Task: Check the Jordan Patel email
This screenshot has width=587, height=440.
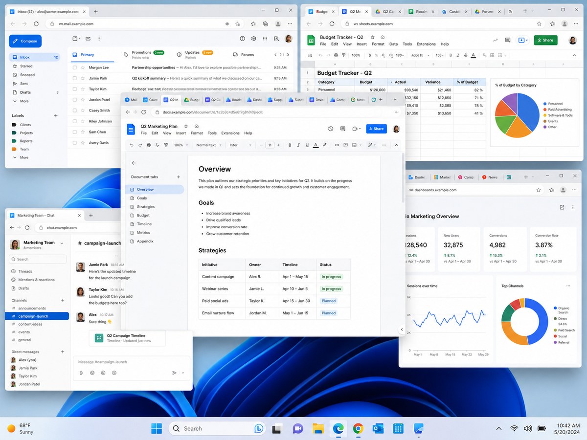Action: tap(75, 100)
